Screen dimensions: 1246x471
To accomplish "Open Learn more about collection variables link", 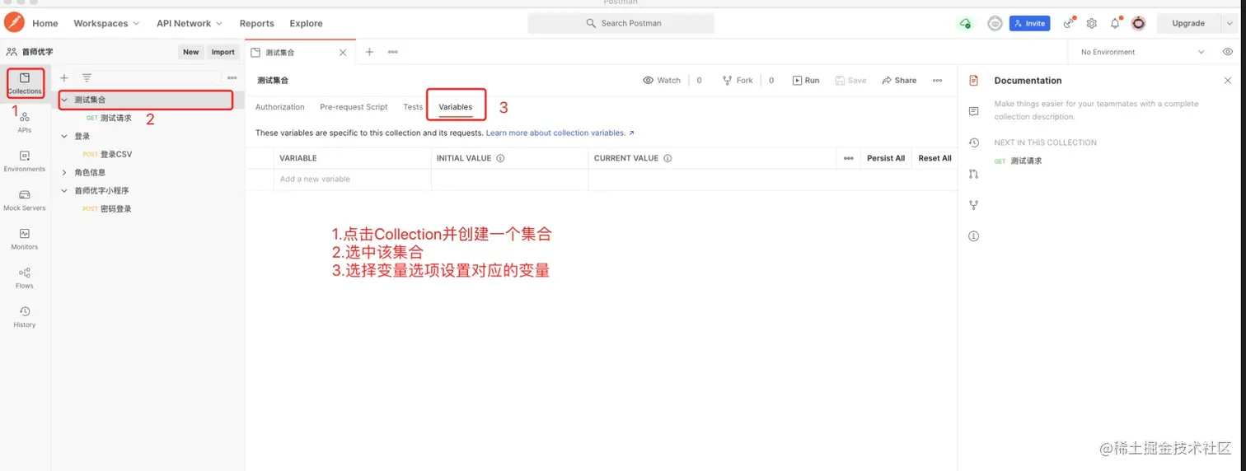I will (x=560, y=133).
